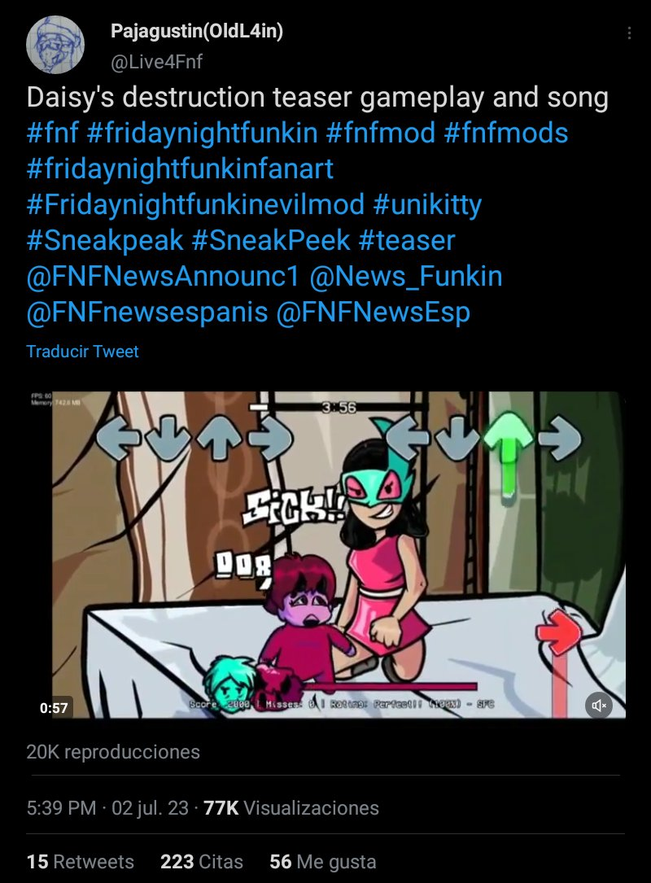The width and height of the screenshot is (651, 883).
Task: Unmute the video using the speaker icon
Action: coord(599,705)
